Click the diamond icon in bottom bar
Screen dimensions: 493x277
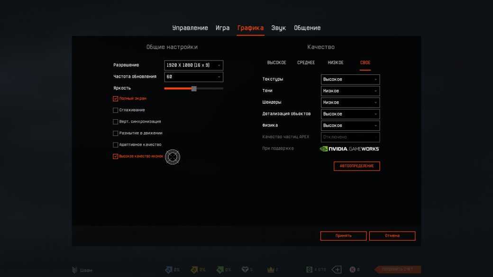(245, 270)
